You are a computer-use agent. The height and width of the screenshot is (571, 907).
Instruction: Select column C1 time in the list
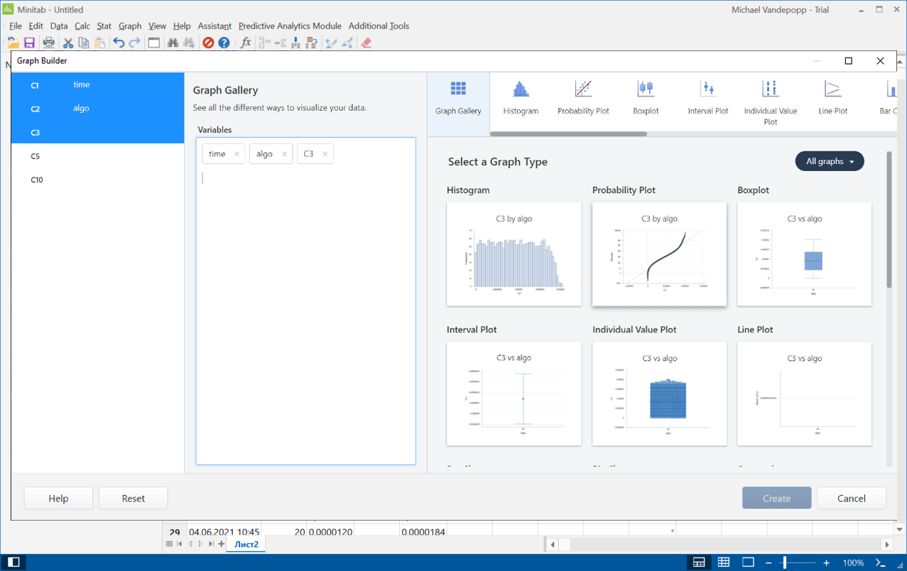(97, 85)
